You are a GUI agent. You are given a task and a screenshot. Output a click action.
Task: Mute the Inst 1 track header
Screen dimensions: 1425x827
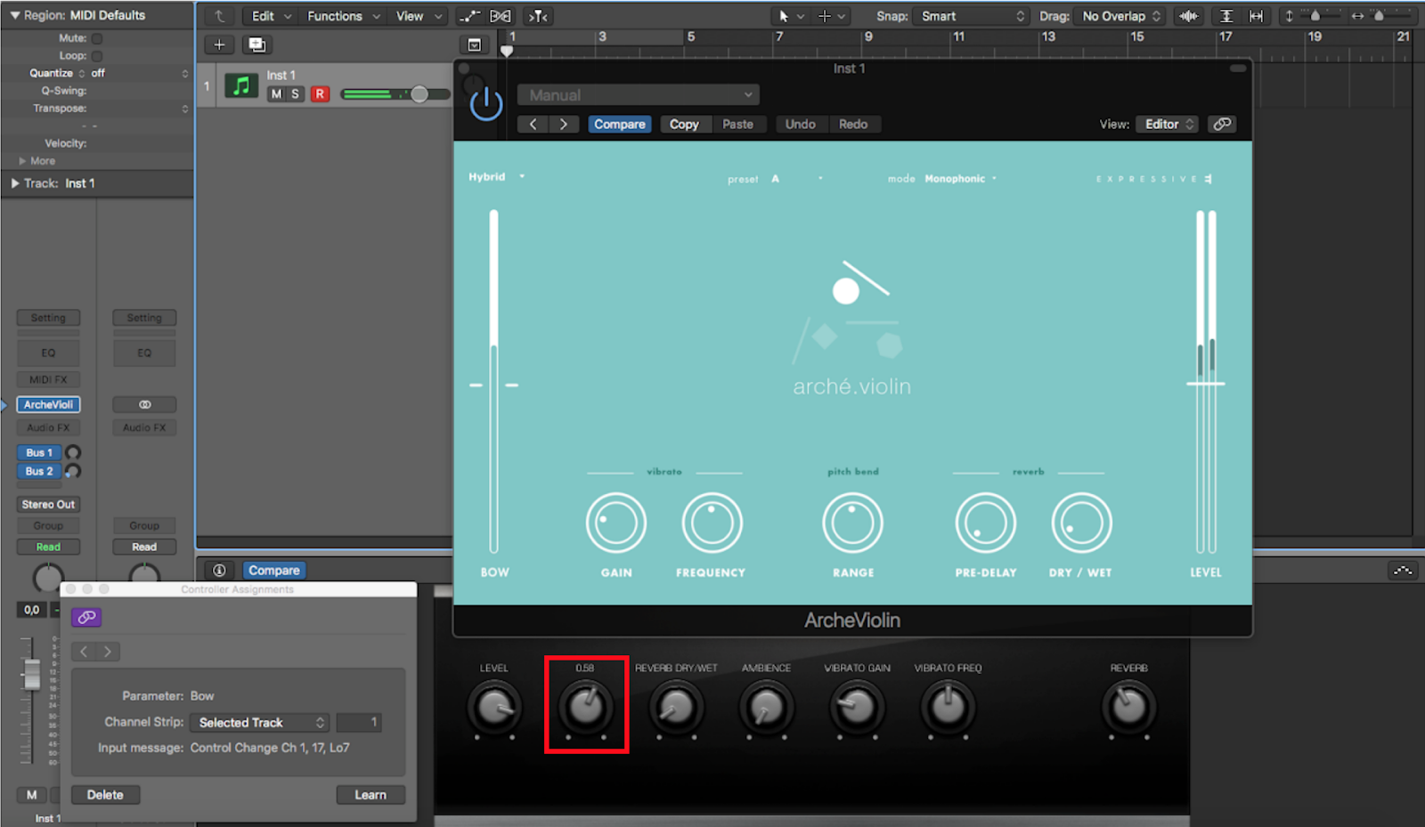click(276, 93)
